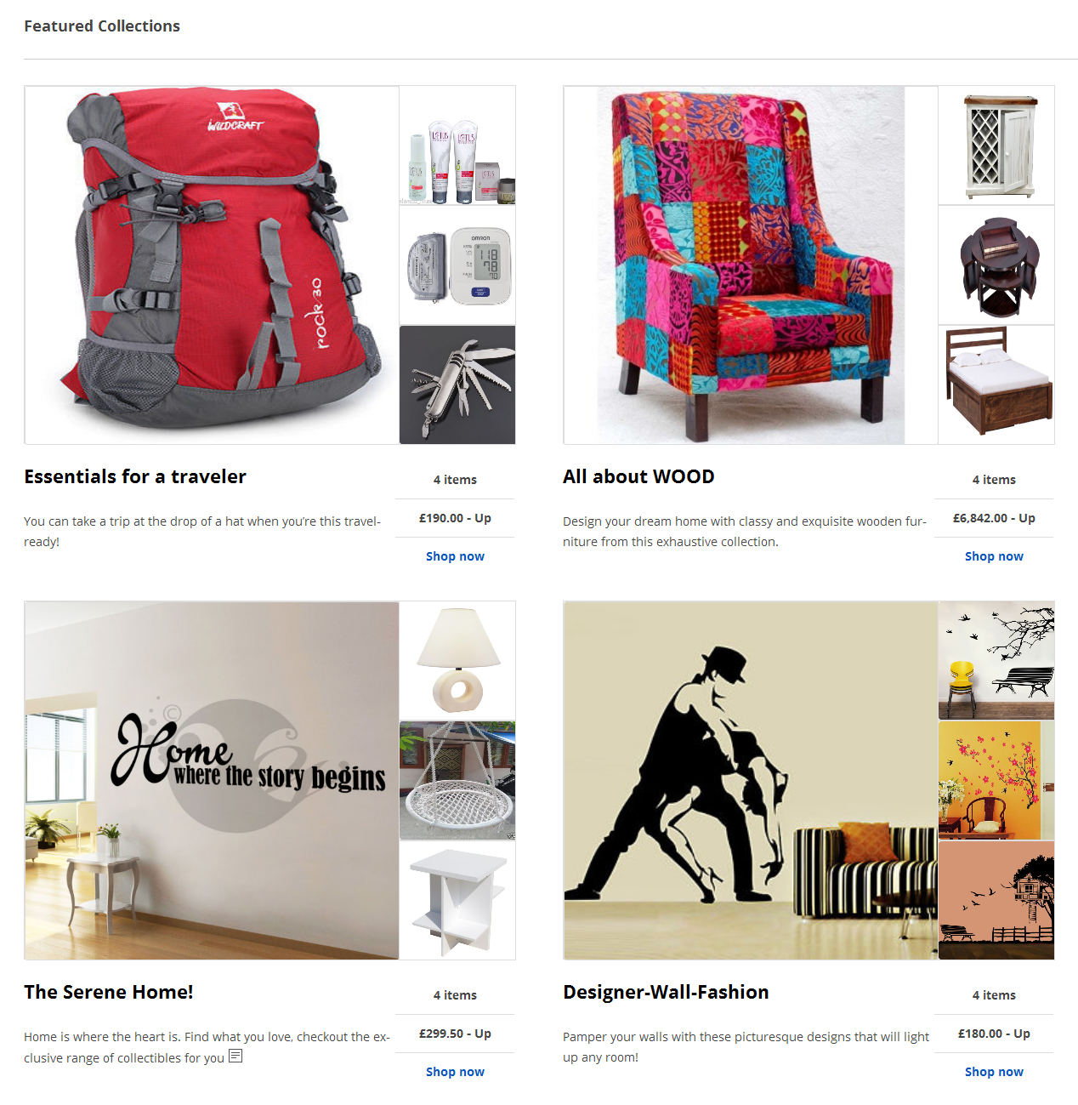
Task: Open the colorful patchwork armchair image
Action: (751, 265)
